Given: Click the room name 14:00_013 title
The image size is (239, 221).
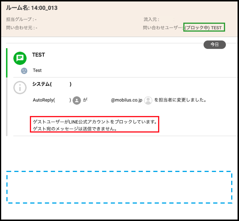Looking at the screenshot, I should 32,8.
